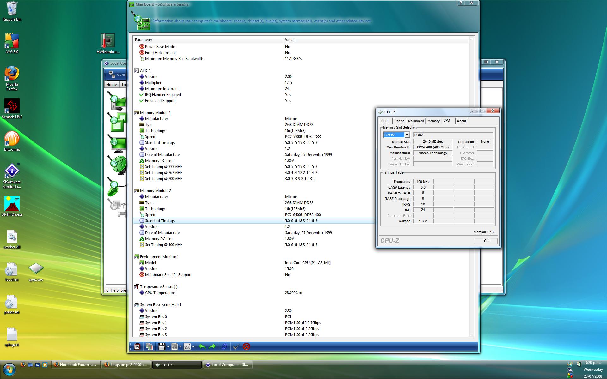Click the bar chart icon in the Sandra toolbar
This screenshot has height=379, width=607.
tap(175, 346)
